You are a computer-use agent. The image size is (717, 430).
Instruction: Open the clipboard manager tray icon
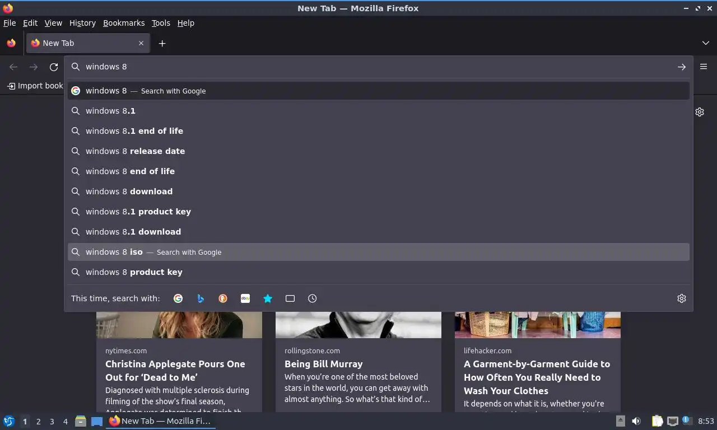(658, 421)
